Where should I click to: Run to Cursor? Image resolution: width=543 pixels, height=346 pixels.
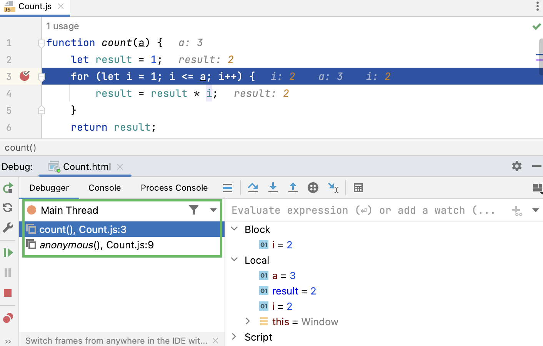(333, 188)
